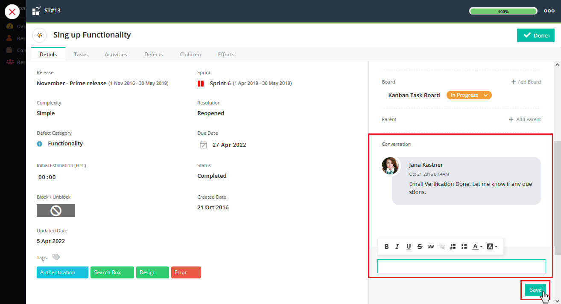Toggle the Block / Unblock control
Image resolution: width=561 pixels, height=304 pixels.
pos(56,211)
